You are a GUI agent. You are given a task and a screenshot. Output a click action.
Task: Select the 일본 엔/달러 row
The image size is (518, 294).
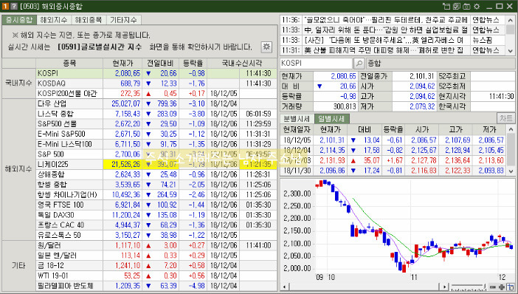(x=156, y=256)
